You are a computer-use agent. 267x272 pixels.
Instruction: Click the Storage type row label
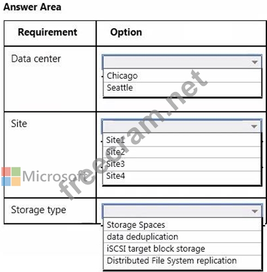[39, 210]
